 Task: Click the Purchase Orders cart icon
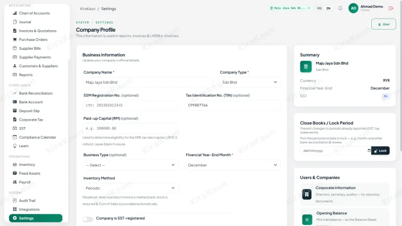click(x=15, y=40)
